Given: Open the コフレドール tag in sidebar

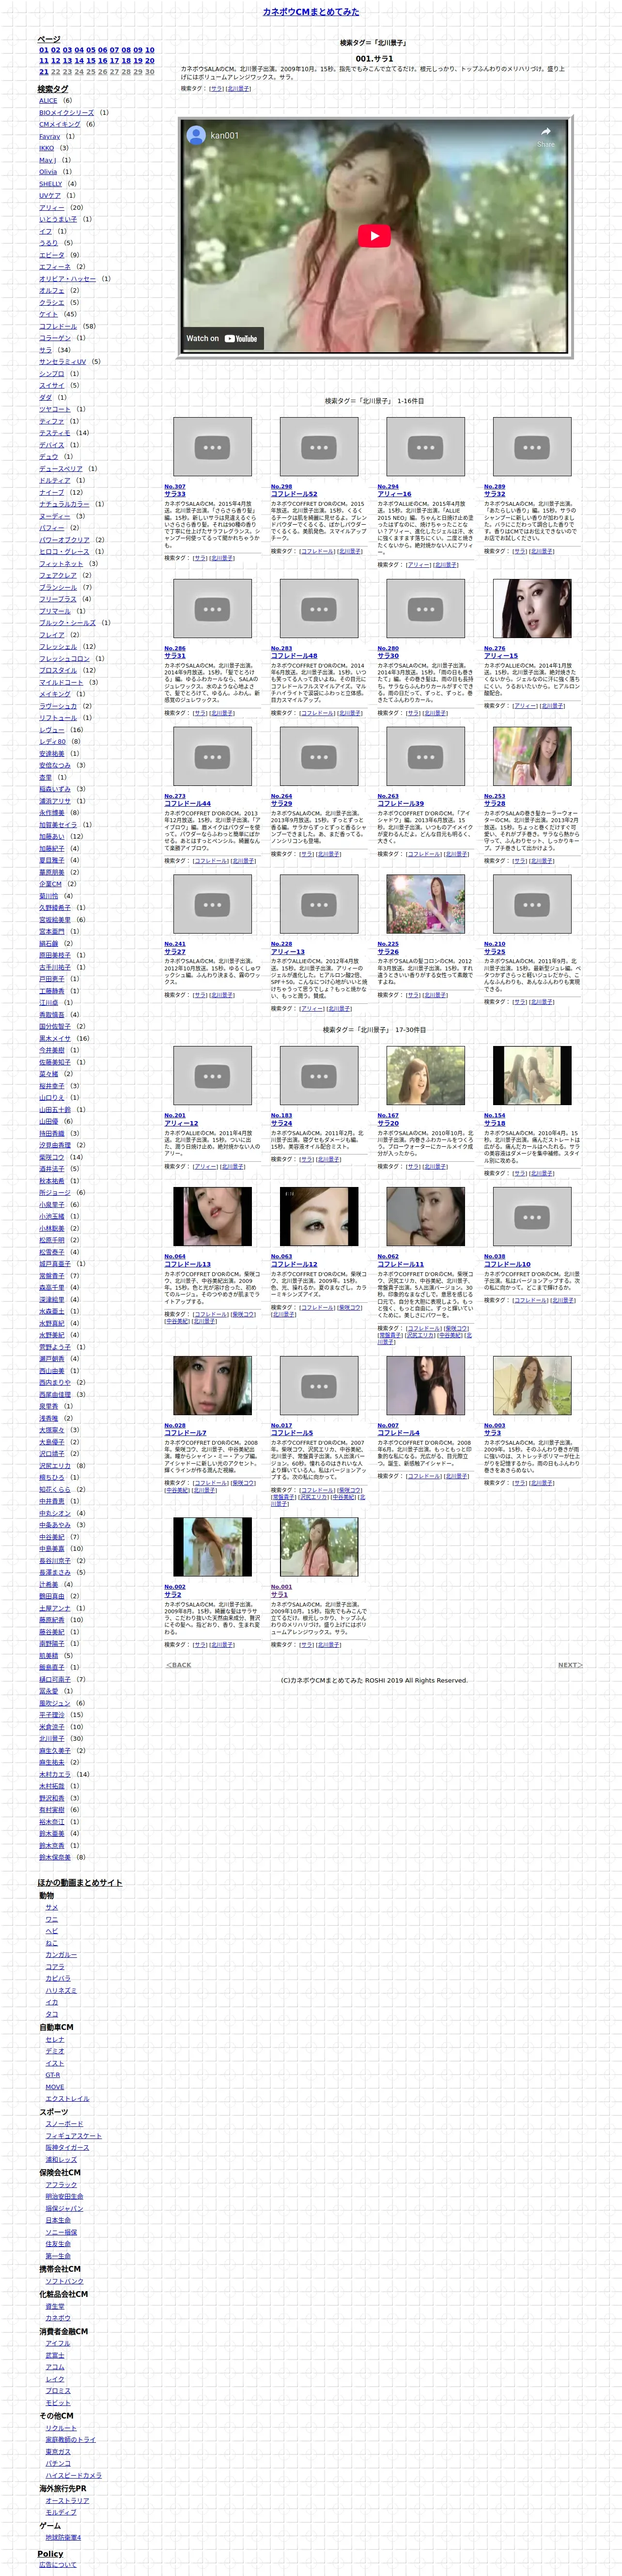Looking at the screenshot, I should pos(58,327).
